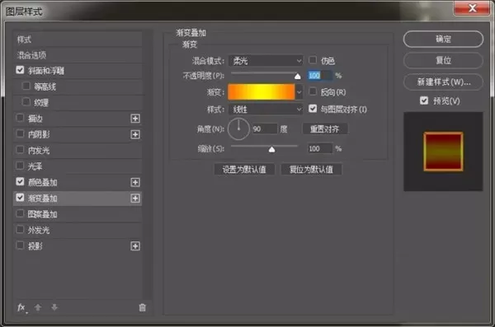Uncheck 与图层对齐 checkbox
Image resolution: width=495 pixels, height=327 pixels.
click(313, 109)
